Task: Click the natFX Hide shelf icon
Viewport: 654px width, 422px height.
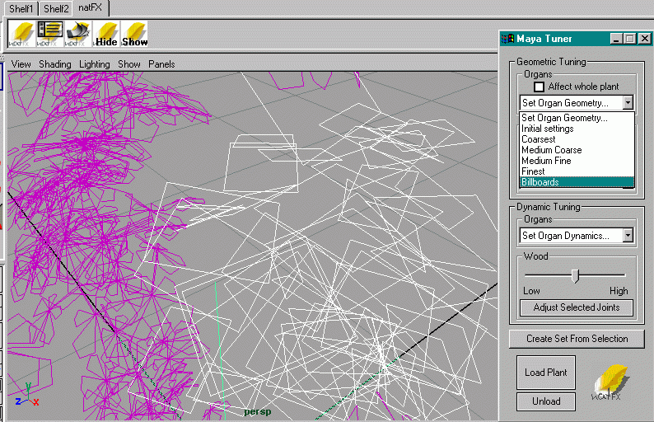Action: 106,34
